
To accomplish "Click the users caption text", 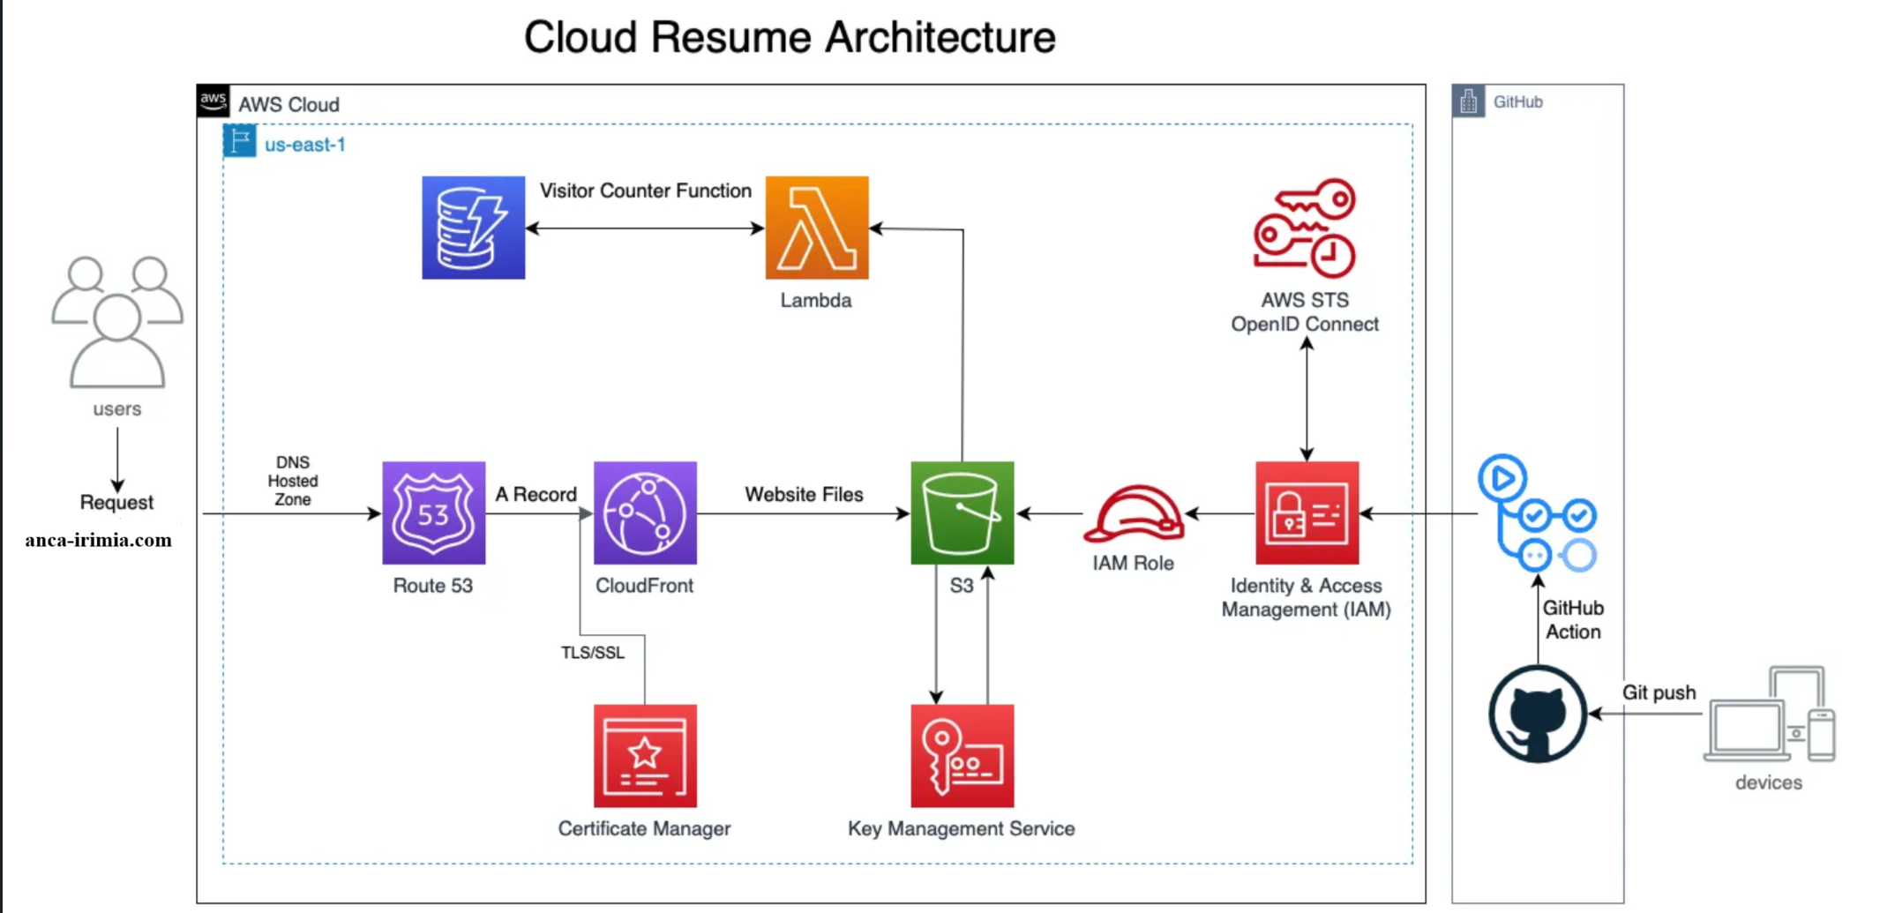I will 117,409.
